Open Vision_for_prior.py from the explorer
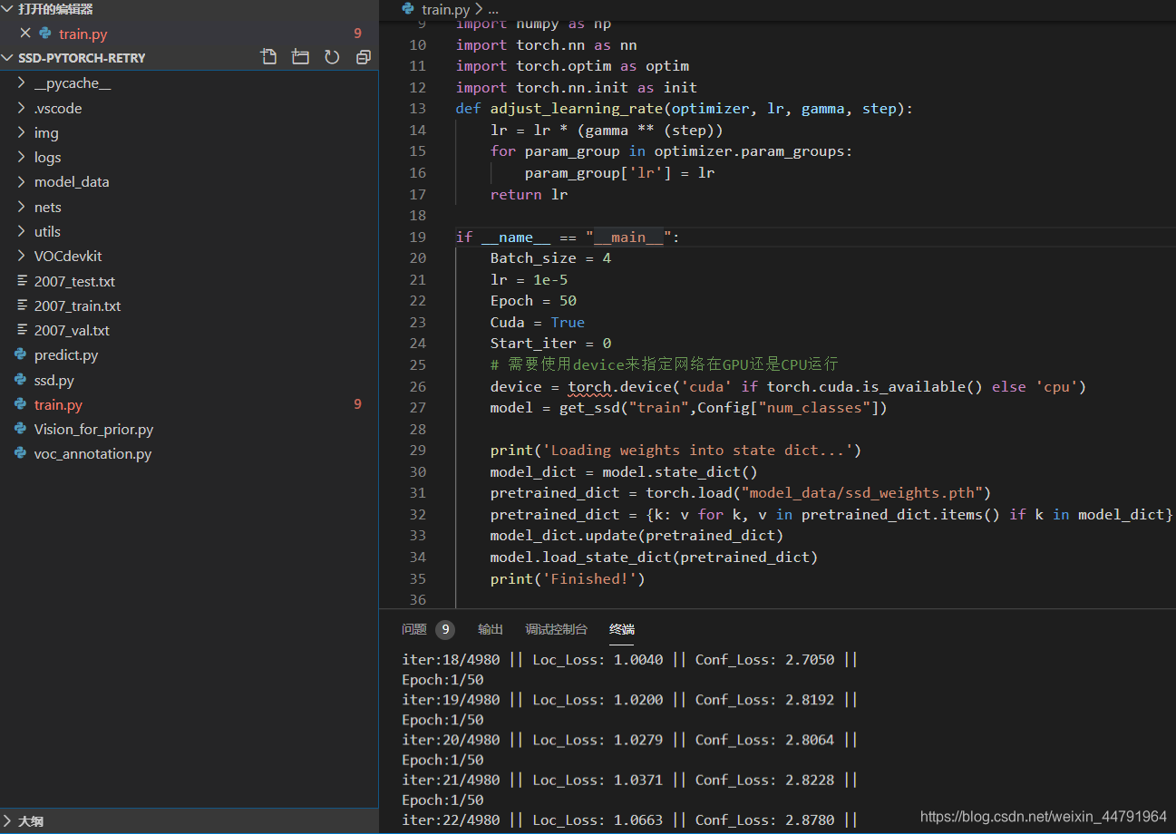Image resolution: width=1176 pixels, height=834 pixels. tap(93, 430)
